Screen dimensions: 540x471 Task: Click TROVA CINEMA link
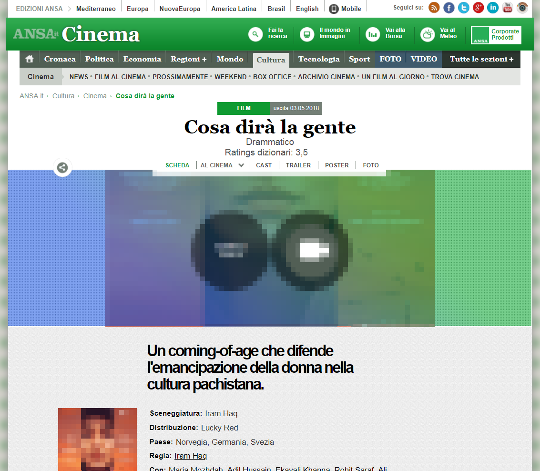[455, 77]
